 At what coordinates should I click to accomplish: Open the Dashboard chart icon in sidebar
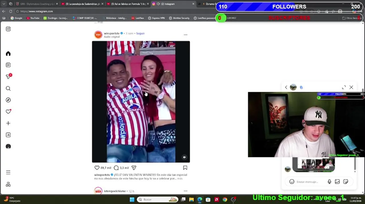click(8, 135)
